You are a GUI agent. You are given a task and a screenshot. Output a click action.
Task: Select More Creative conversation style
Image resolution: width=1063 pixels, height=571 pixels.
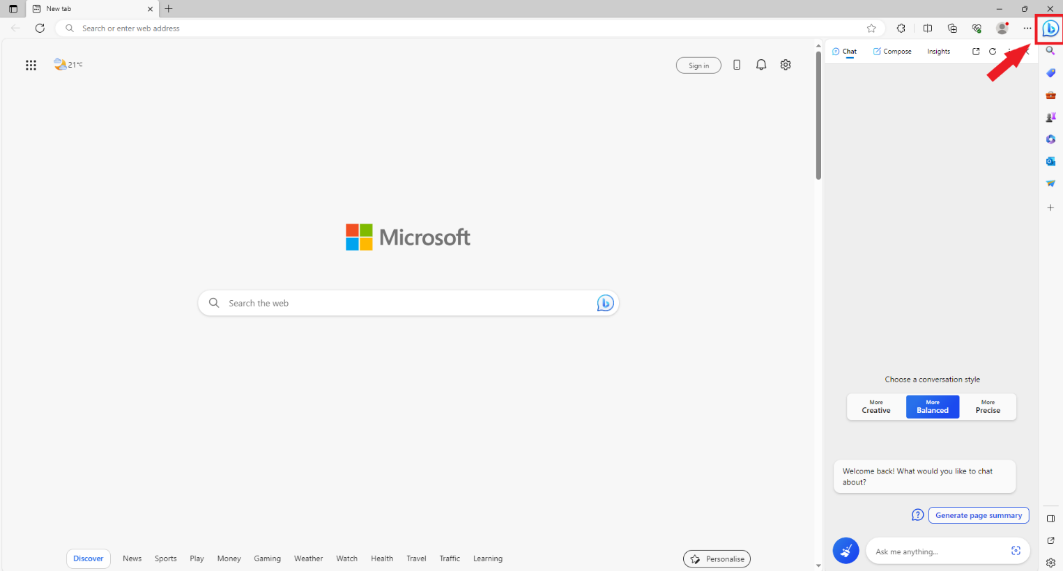[876, 407]
